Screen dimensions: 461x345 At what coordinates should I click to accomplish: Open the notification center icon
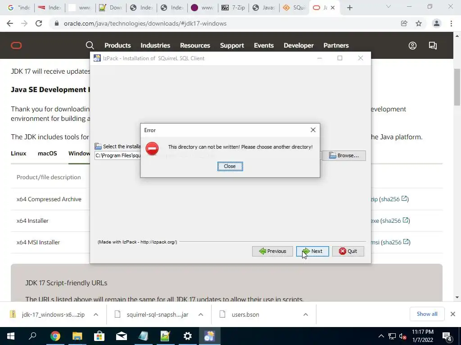click(x=447, y=336)
